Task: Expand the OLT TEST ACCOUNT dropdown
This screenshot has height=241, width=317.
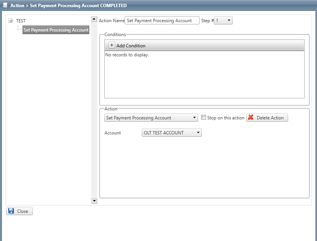Action: (x=198, y=133)
